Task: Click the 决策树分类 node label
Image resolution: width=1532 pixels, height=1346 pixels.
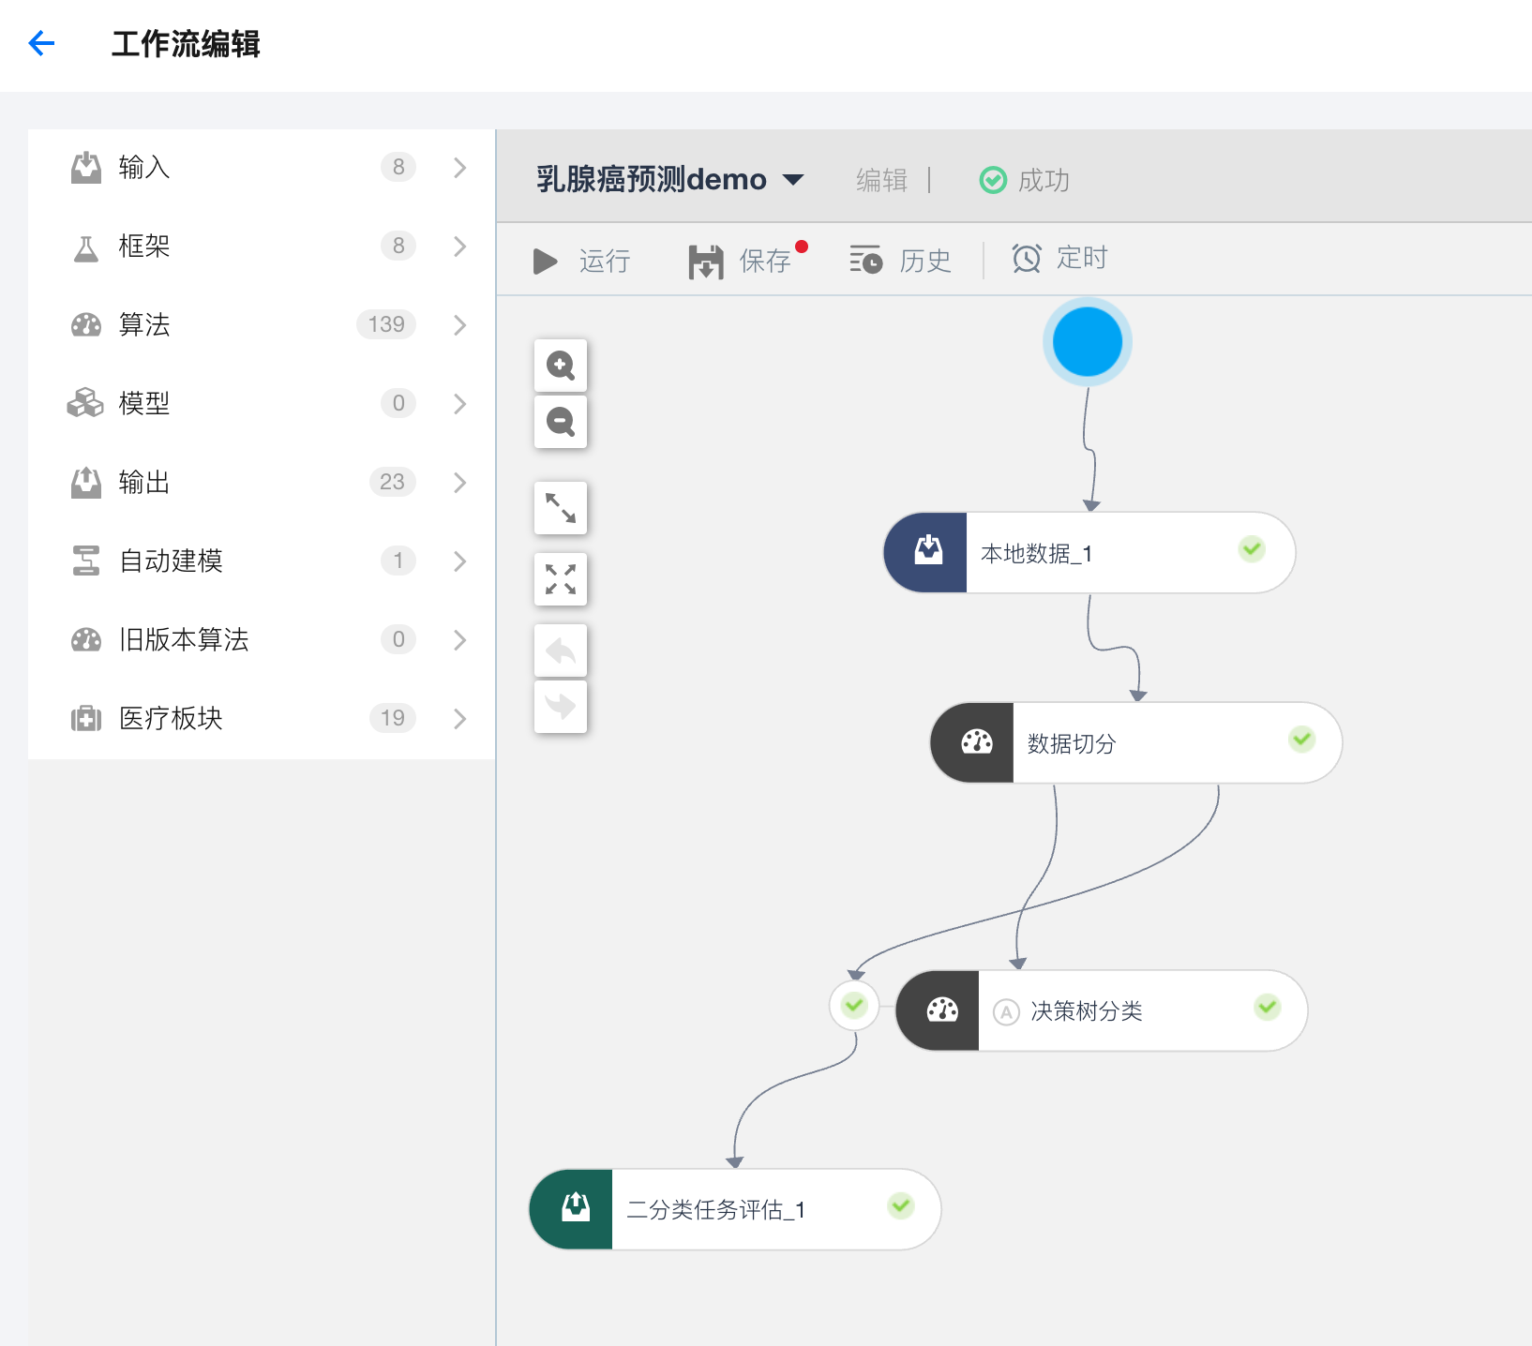Action: pyautogui.click(x=1087, y=1011)
